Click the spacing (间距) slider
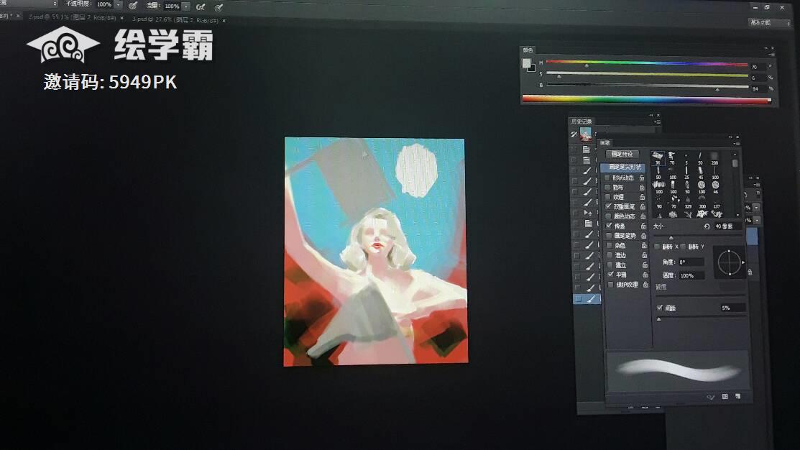The image size is (800, 450). [x=701, y=318]
